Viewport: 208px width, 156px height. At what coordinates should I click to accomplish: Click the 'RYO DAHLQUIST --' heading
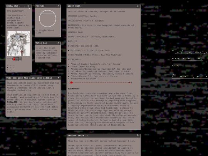click(17, 11)
